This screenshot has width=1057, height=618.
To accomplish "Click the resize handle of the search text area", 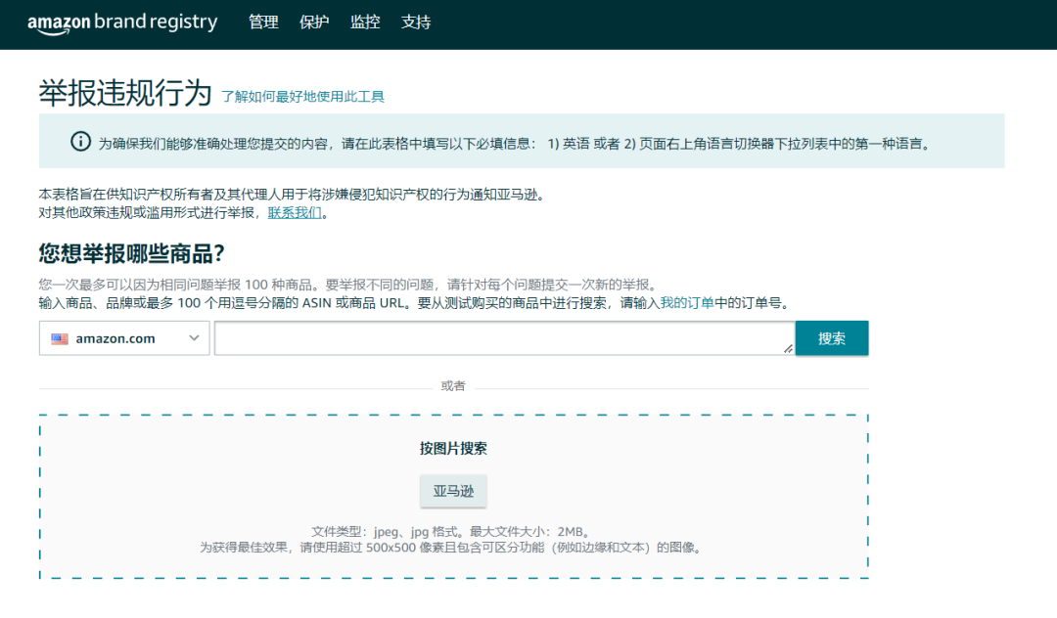I will tap(788, 349).
